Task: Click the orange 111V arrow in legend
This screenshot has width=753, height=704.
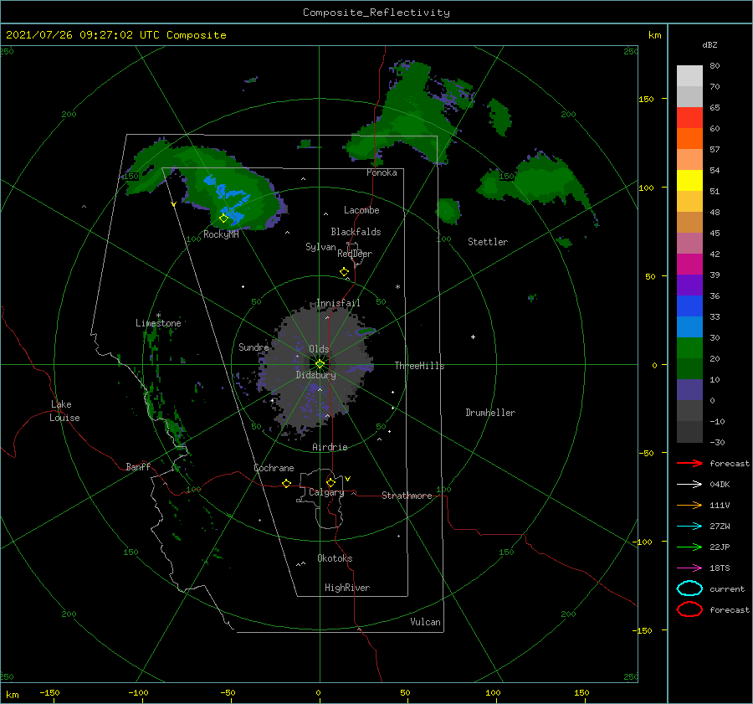Action: (689, 505)
